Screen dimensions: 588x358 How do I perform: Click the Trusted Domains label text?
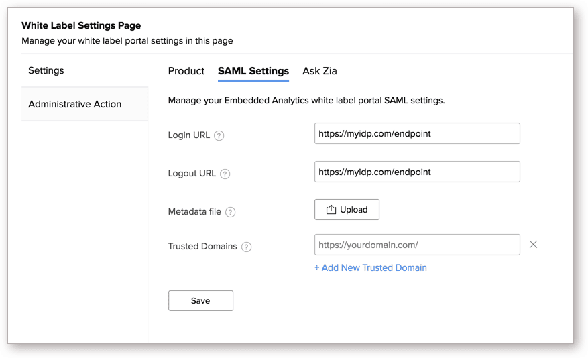pos(202,246)
